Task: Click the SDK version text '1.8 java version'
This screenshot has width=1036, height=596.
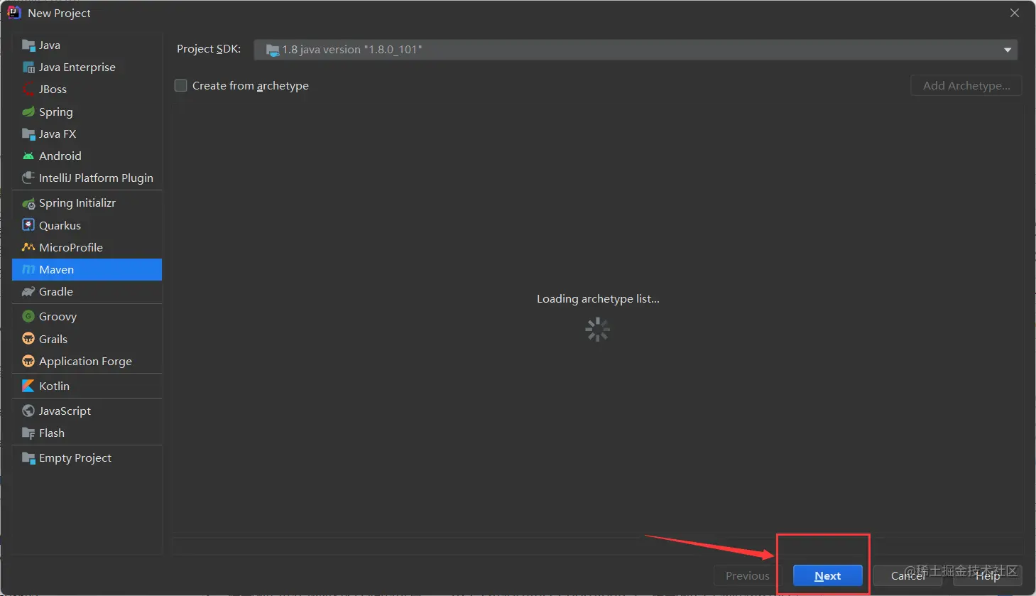Action: tap(352, 50)
